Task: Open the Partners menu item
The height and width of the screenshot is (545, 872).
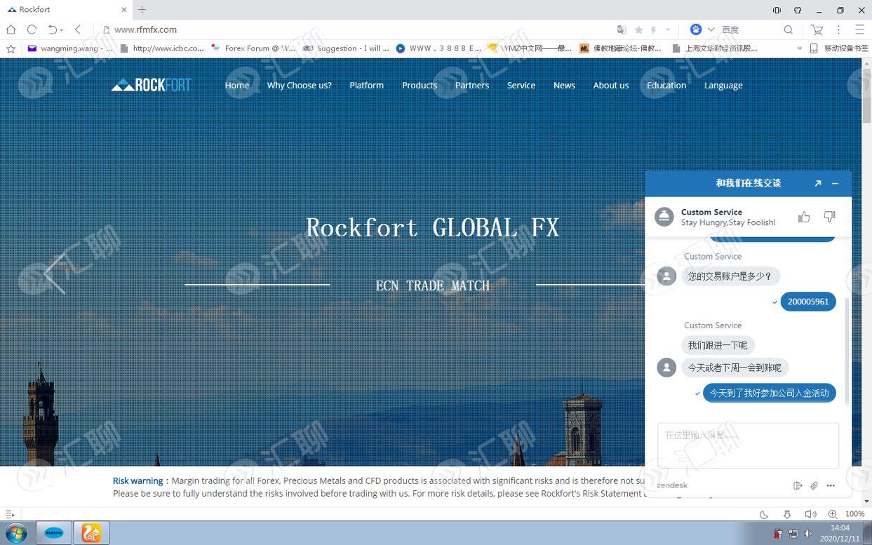Action: [x=472, y=86]
